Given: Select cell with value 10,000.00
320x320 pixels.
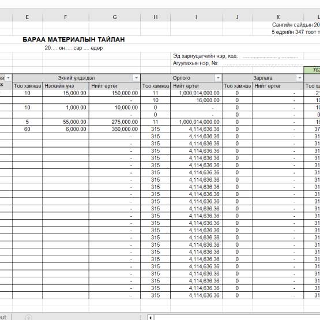Looking at the screenshot, I should 115,108.
